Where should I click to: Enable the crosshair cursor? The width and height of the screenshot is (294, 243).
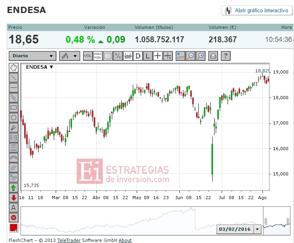coord(158,56)
